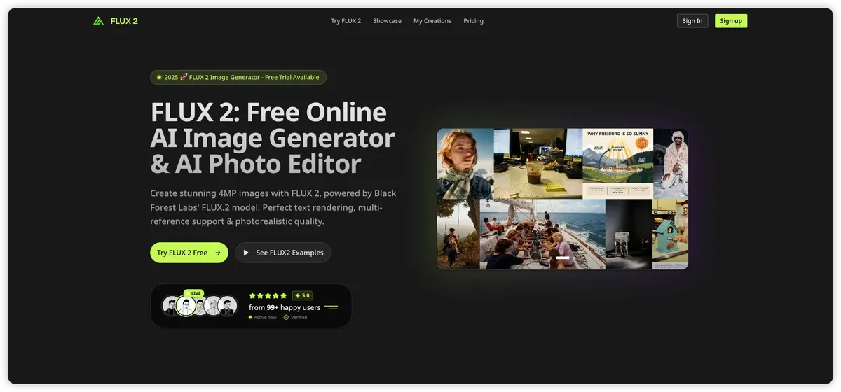Click the person in white fur coat image

pos(671,164)
